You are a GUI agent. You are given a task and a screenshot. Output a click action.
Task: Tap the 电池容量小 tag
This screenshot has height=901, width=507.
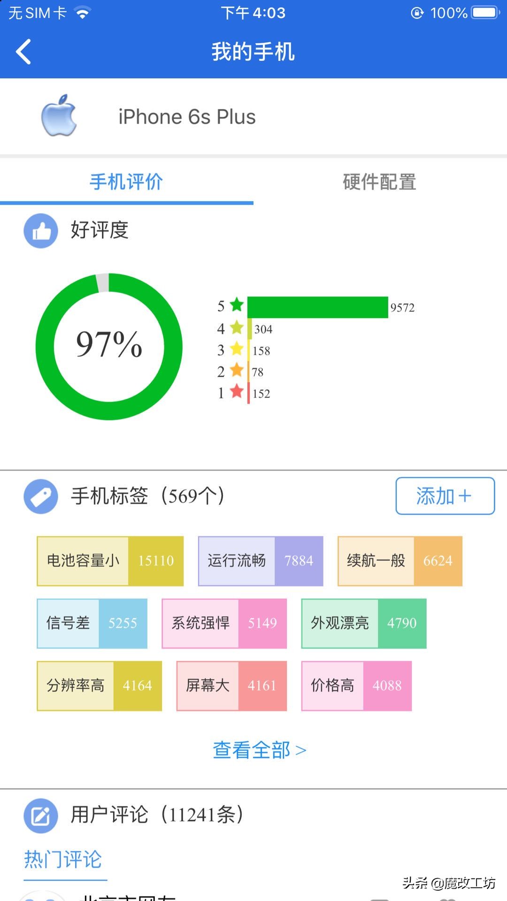click(110, 561)
